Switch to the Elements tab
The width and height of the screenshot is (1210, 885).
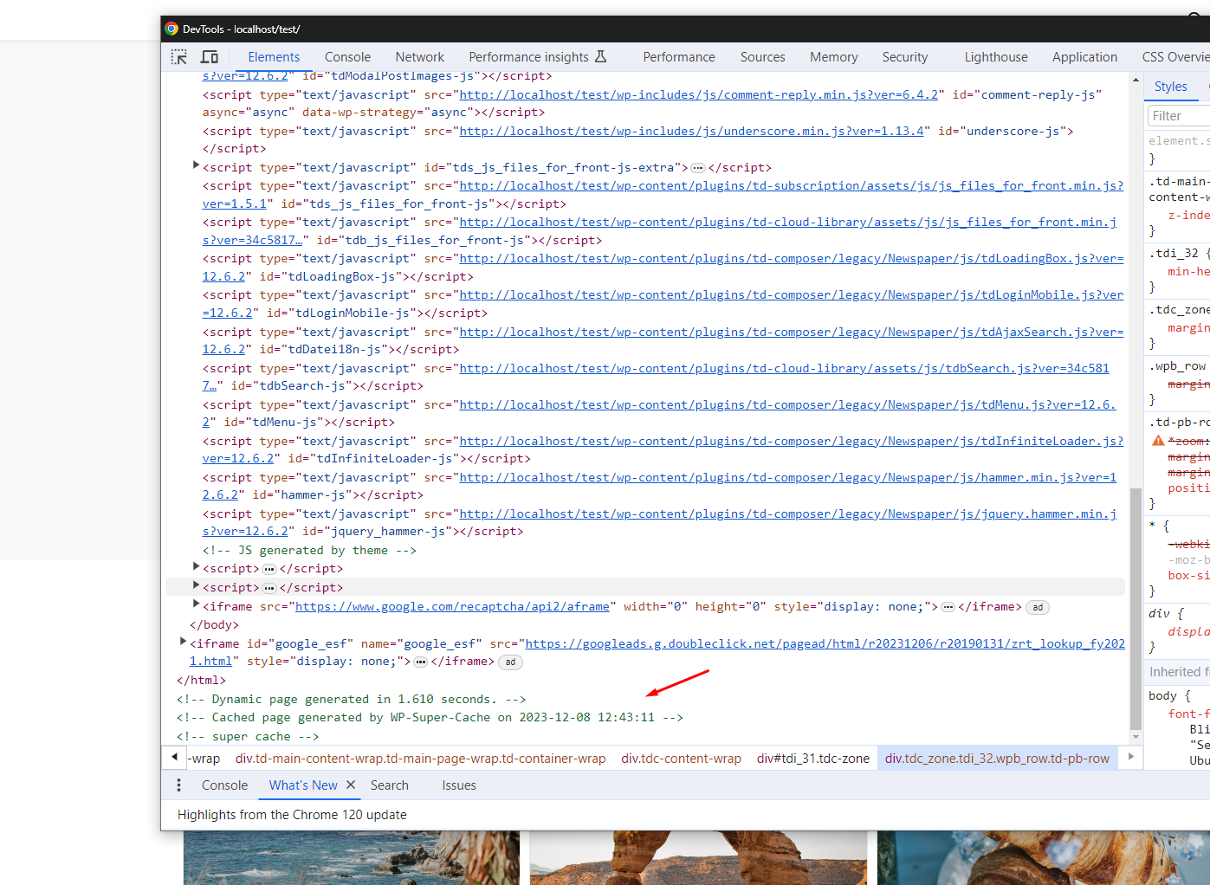coord(274,57)
